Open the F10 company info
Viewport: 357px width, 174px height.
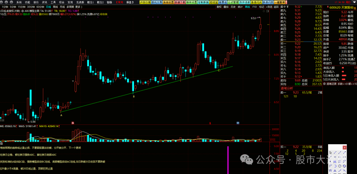pos(254,7)
